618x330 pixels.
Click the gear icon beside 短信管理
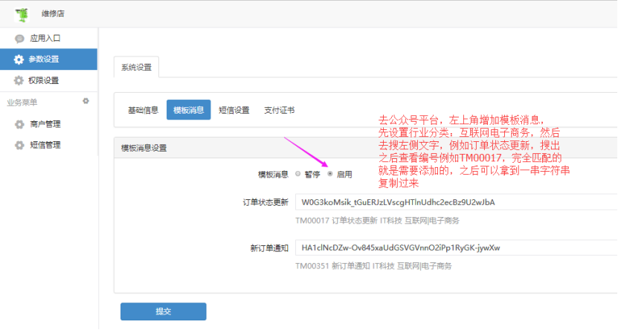click(x=19, y=146)
